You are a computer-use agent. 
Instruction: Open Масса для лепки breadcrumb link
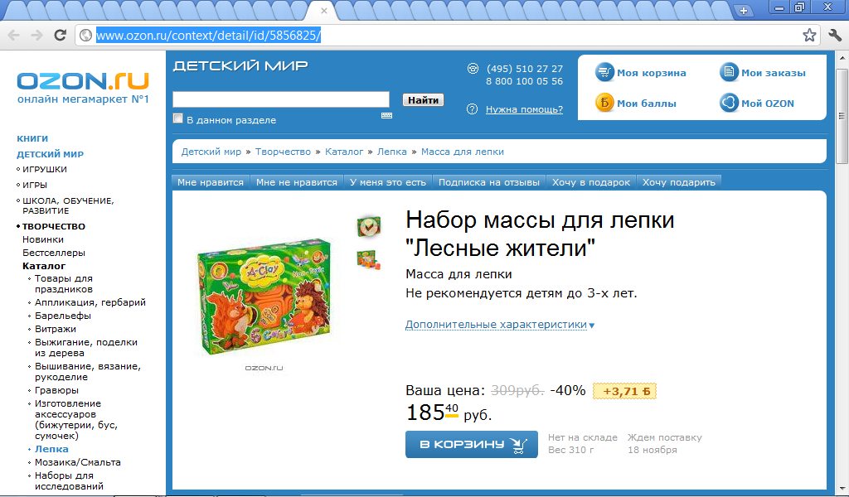coord(463,152)
